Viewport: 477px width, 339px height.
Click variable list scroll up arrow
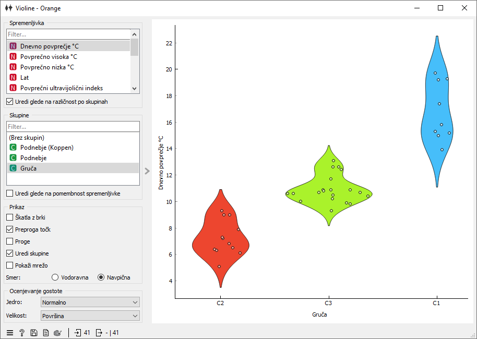click(x=135, y=34)
